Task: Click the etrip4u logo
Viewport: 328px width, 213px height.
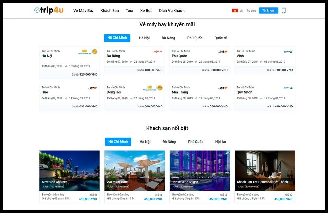Action: click(x=49, y=11)
